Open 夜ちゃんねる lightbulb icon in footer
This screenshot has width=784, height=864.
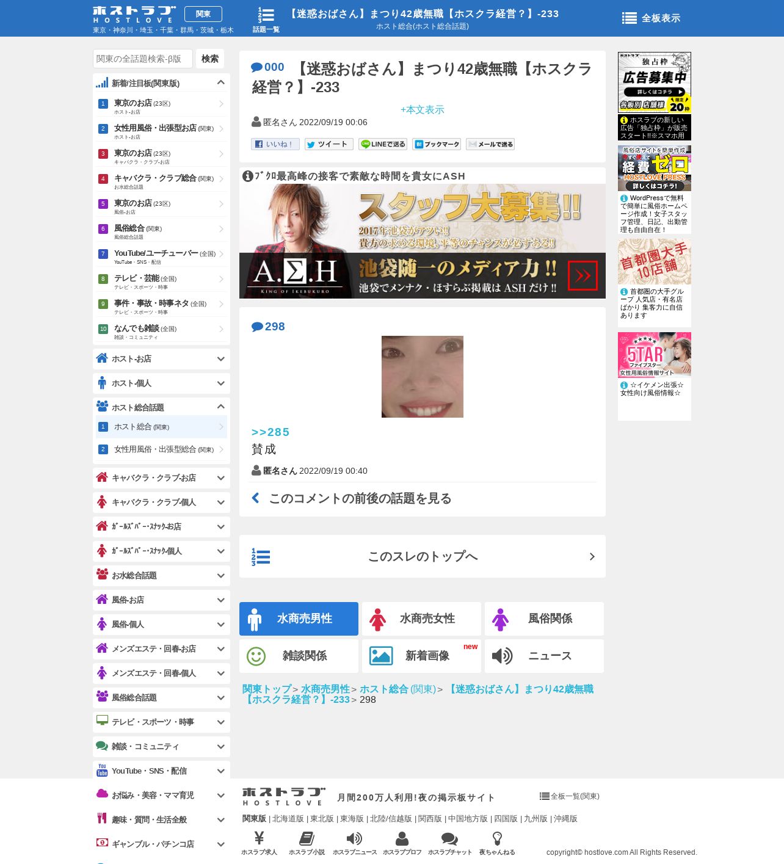coord(497,838)
